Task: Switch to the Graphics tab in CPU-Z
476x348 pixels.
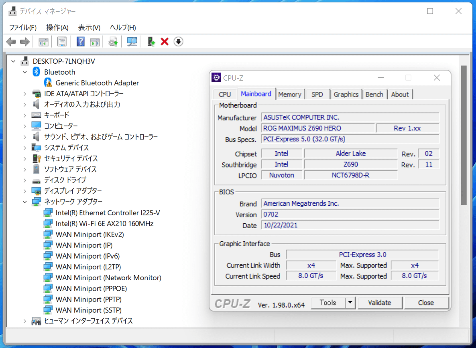Action: [x=346, y=94]
